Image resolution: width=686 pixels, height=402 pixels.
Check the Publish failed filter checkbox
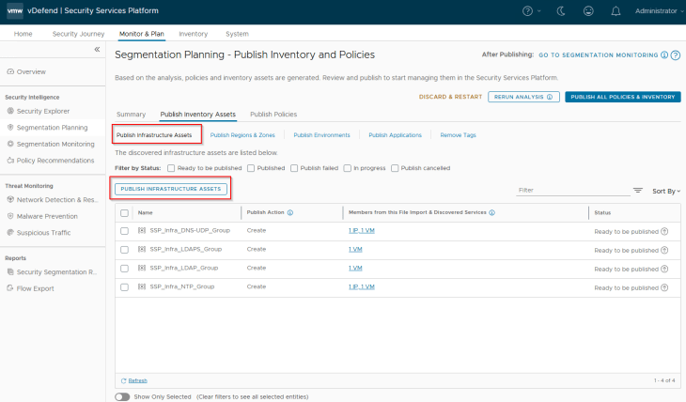(x=294, y=168)
